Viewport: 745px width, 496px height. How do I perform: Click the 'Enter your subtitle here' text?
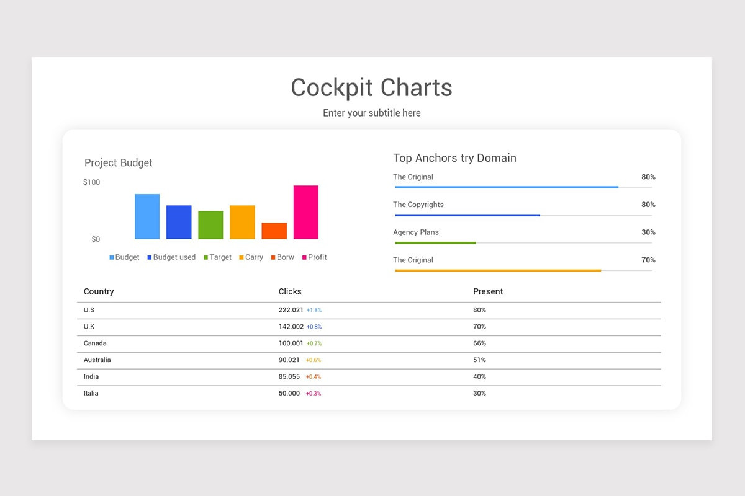(x=371, y=113)
